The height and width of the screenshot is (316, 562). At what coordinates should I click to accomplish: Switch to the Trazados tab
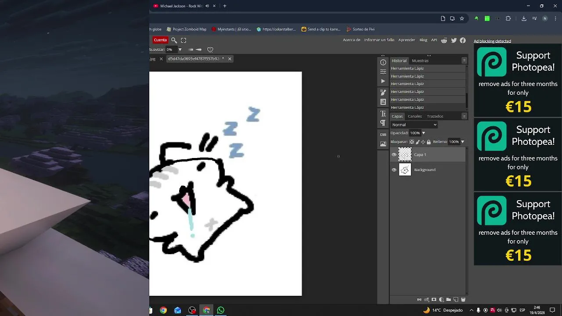[x=435, y=116]
